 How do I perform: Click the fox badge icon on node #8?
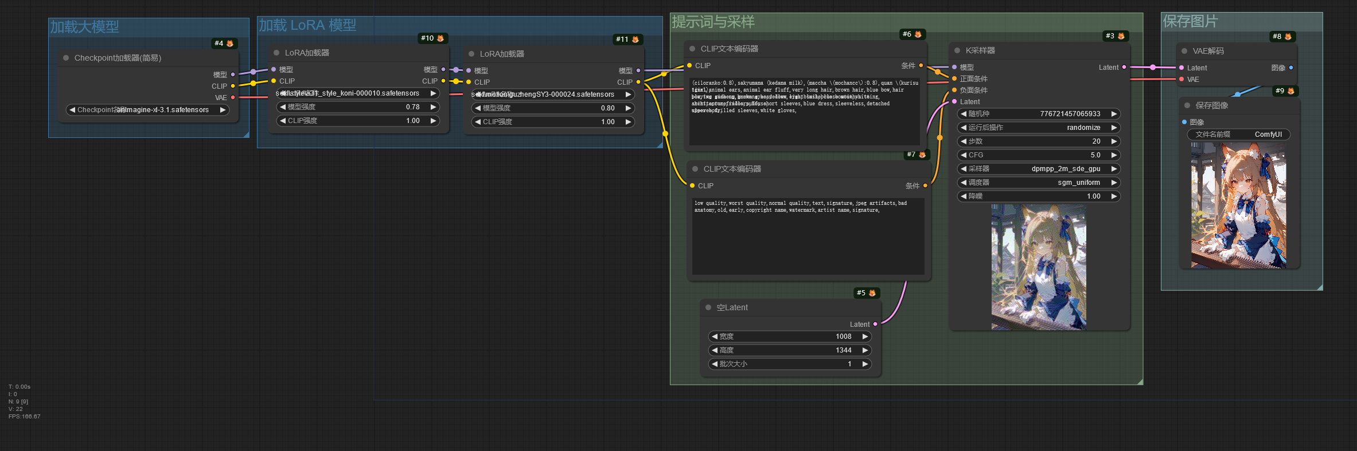(1288, 37)
